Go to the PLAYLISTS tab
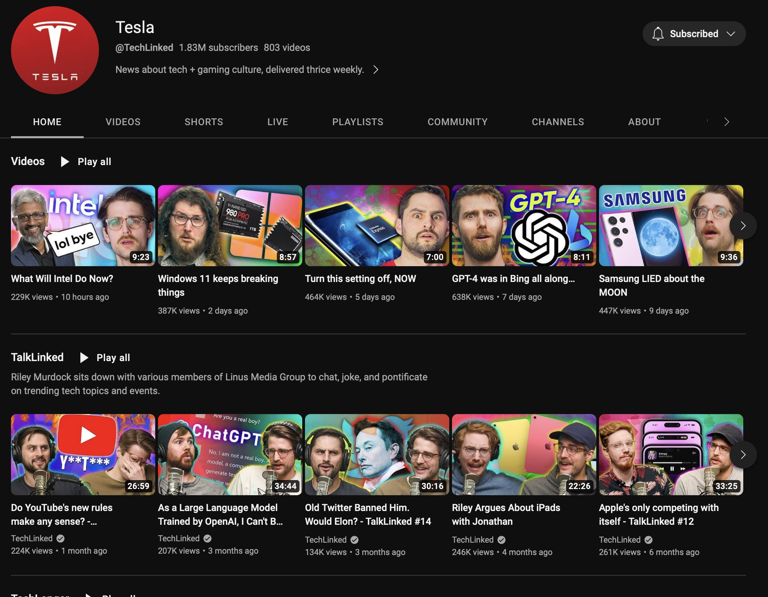The height and width of the screenshot is (597, 768). (357, 122)
